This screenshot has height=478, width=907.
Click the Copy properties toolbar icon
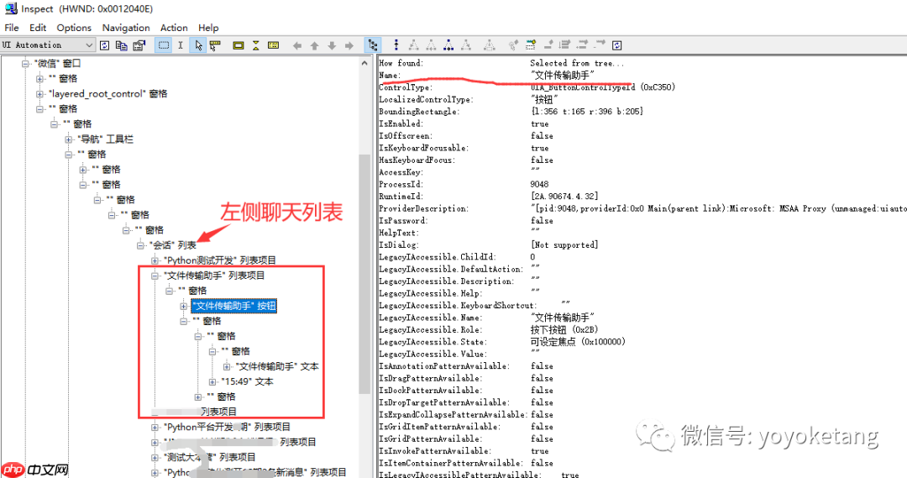[x=122, y=45]
